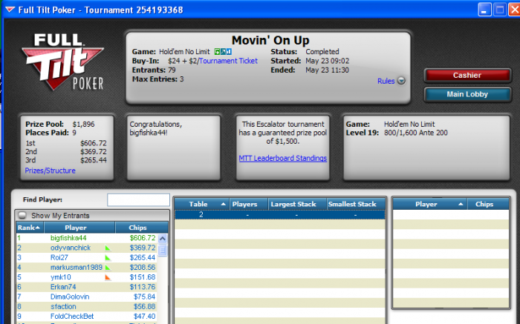
Task: Click the orange flag next to ymk10
Action: 108,277
